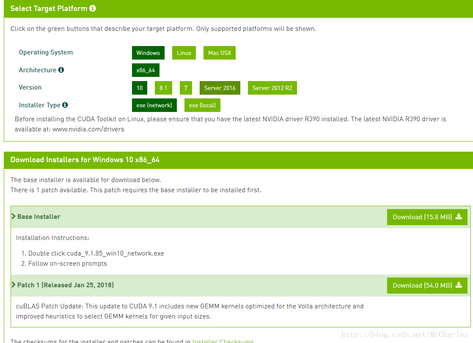Viewport: 473px width, 343px height.
Task: Select Windows operating system
Action: (148, 53)
